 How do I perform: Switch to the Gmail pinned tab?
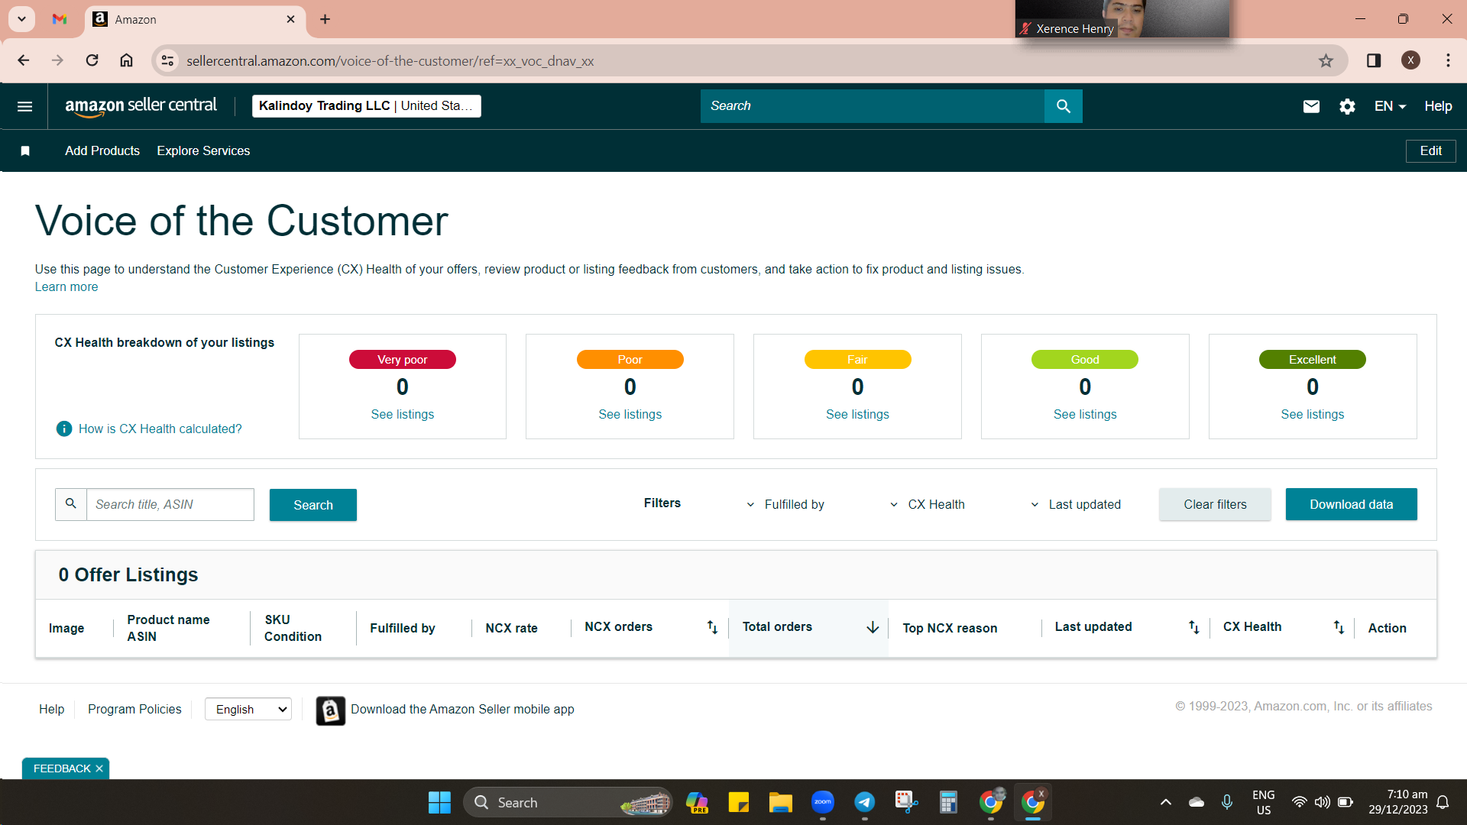60,19
